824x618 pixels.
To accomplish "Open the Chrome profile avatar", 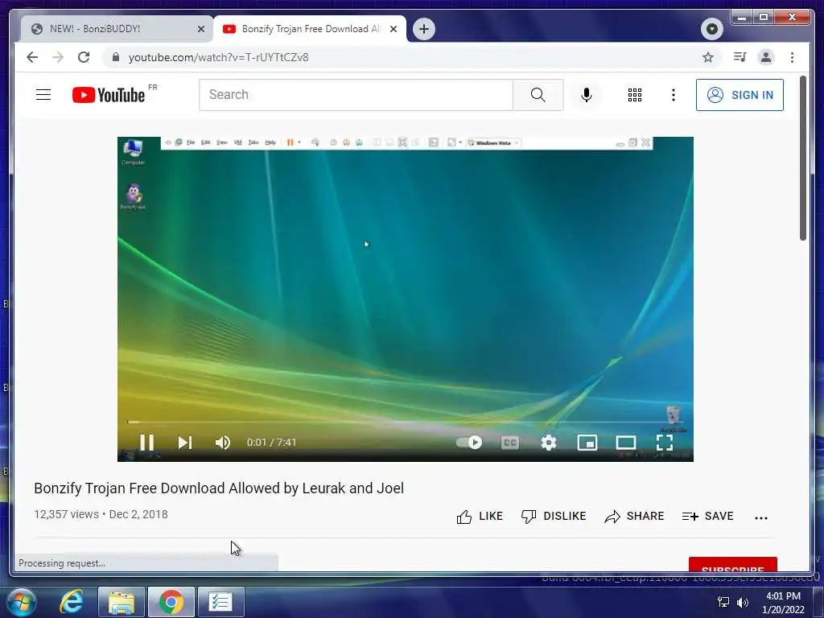I will [x=766, y=57].
